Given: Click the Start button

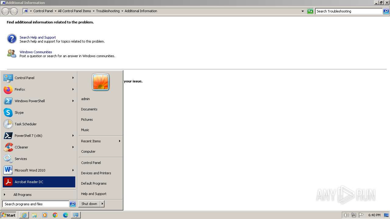Looking at the screenshot, I should tap(9, 215).
